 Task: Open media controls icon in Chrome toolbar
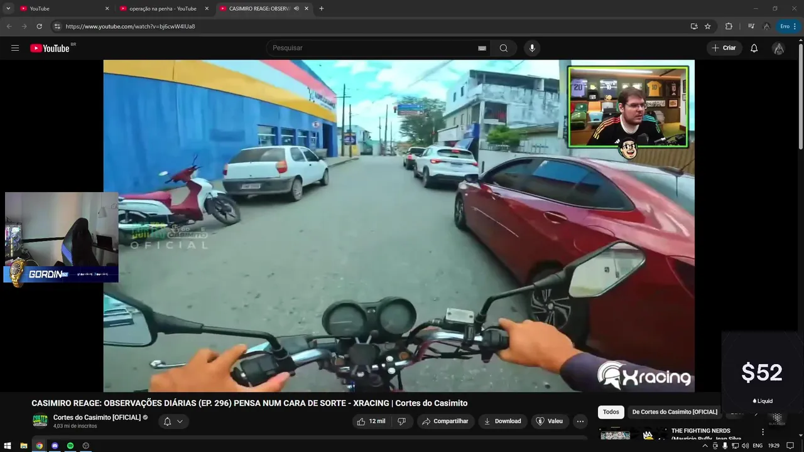[x=751, y=26]
